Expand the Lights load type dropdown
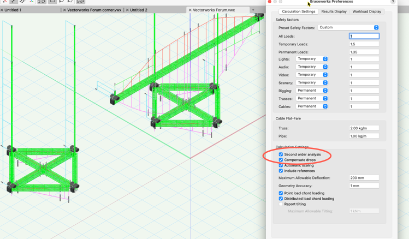 pyautogui.click(x=312, y=59)
